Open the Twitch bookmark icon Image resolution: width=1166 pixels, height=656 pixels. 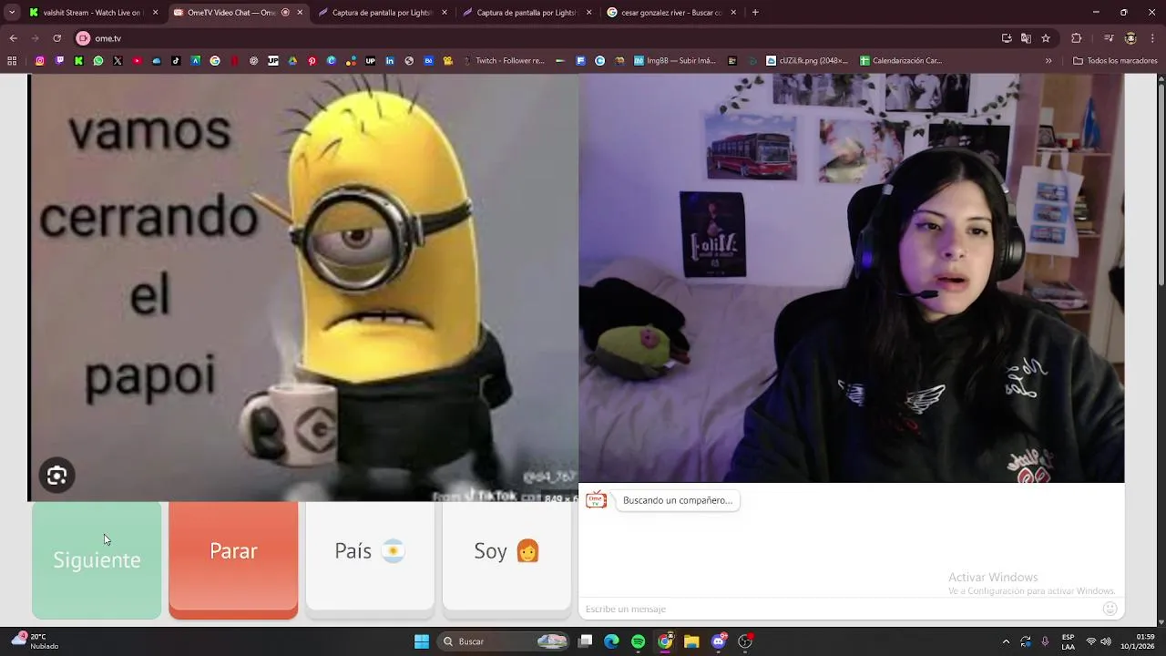pyautogui.click(x=59, y=61)
